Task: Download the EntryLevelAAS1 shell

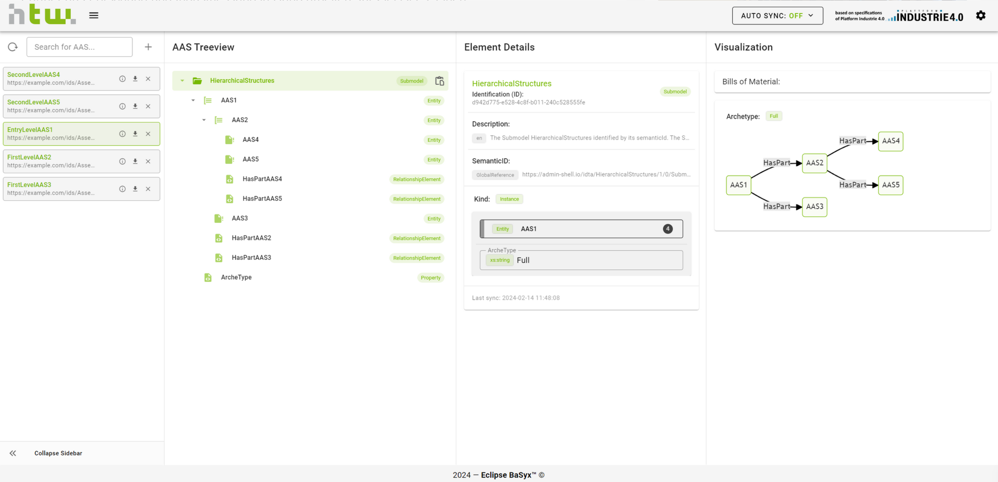Action: 135,134
